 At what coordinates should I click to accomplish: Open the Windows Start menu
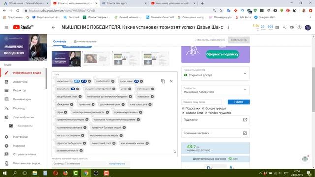(4, 173)
